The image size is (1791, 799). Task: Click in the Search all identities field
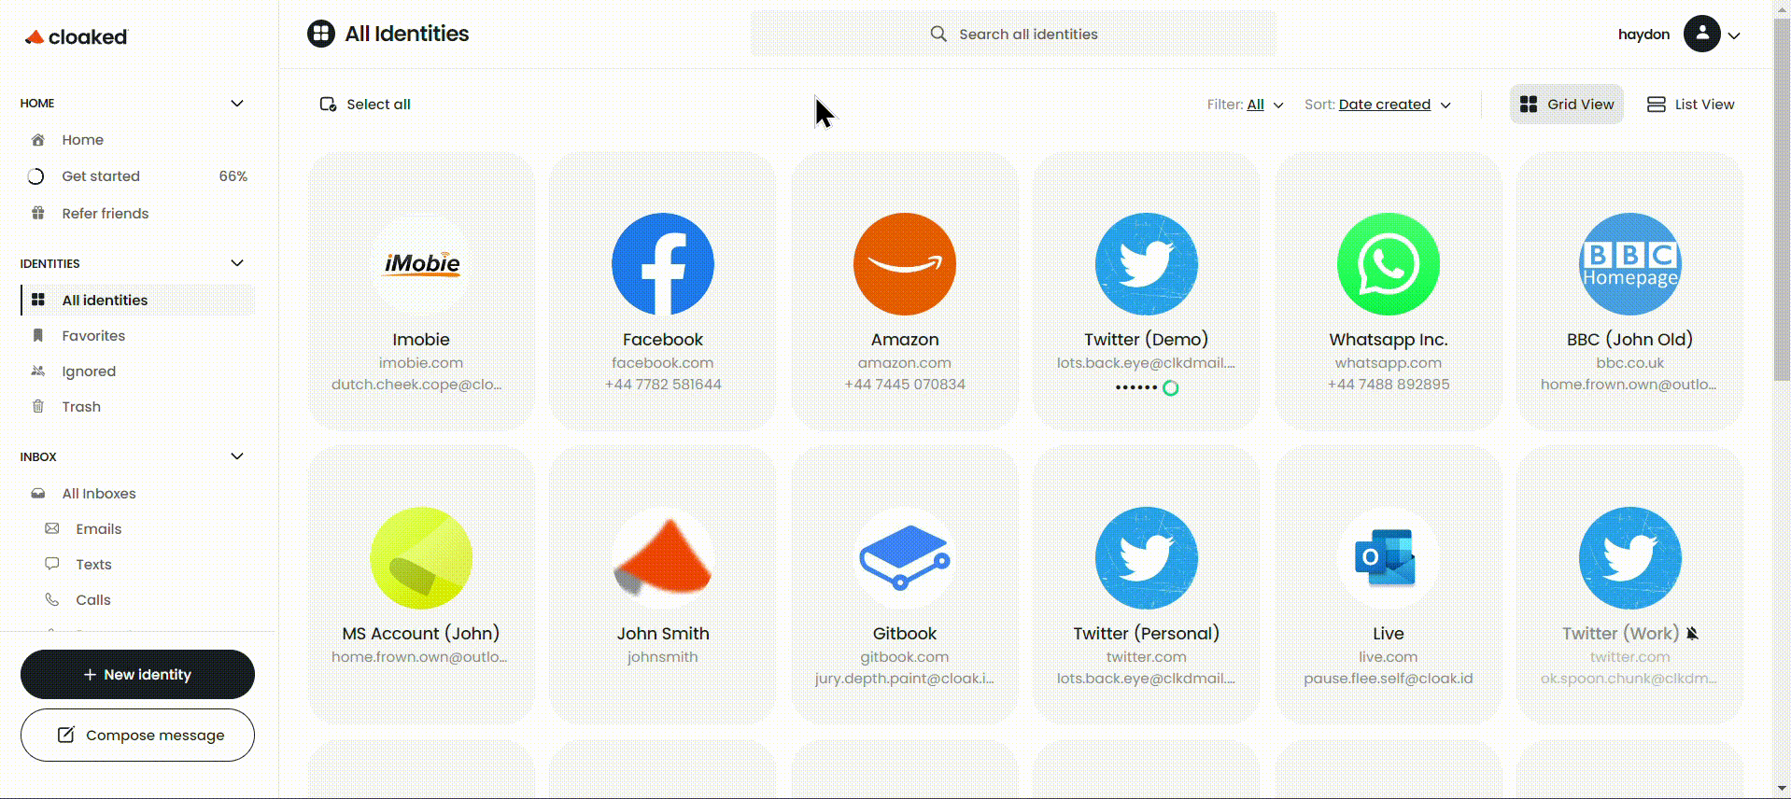1014,34
